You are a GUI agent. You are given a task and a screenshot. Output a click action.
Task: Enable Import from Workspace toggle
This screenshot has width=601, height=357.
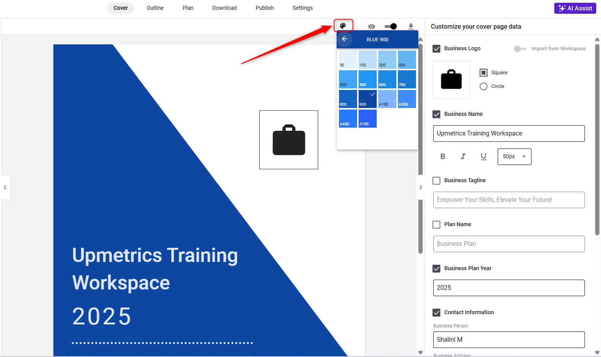520,49
